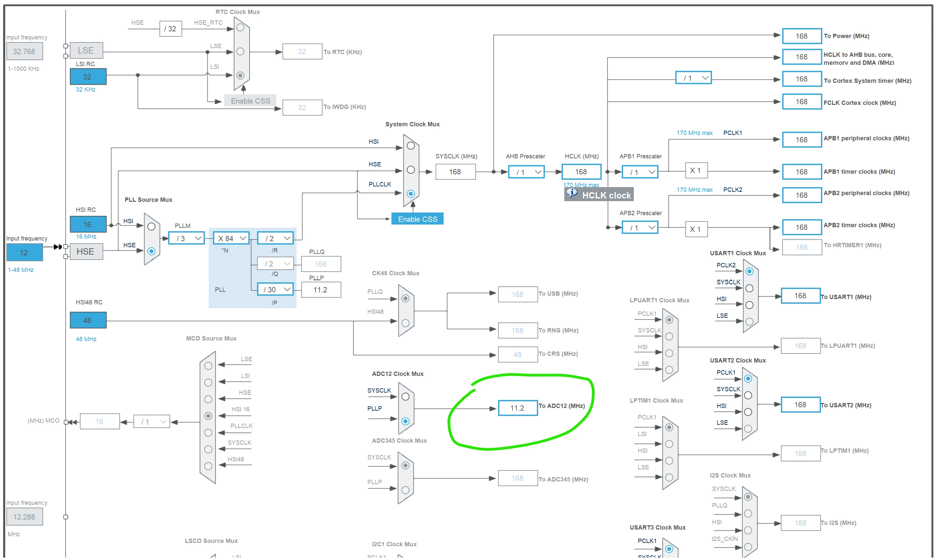The height and width of the screenshot is (560, 944).
Task: Click the RTC Enable CSS button
Action: pos(251,101)
